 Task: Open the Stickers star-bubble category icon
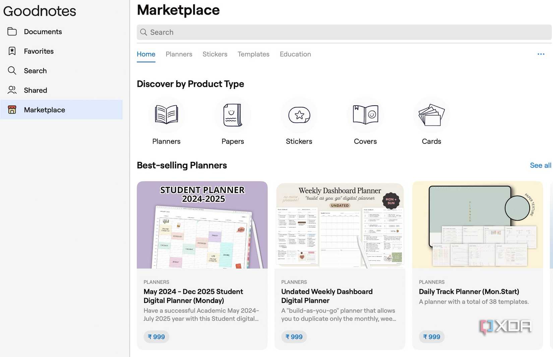[299, 115]
